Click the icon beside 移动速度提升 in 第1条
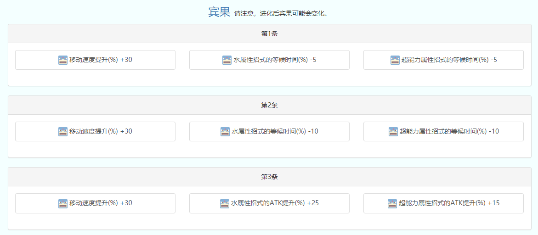This screenshot has height=235, width=538. [63, 60]
